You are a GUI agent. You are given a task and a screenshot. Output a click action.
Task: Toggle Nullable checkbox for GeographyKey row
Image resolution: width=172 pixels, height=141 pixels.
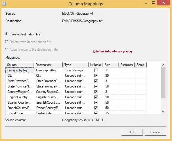point(96,70)
